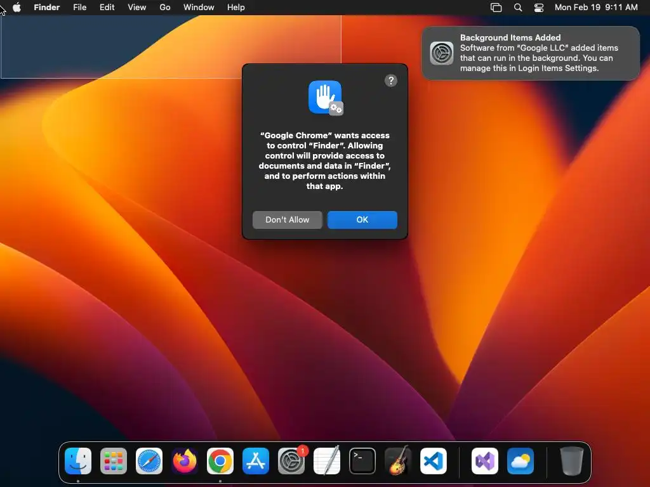The width and height of the screenshot is (650, 487).
Task: Open the File menu
Action: [79, 8]
